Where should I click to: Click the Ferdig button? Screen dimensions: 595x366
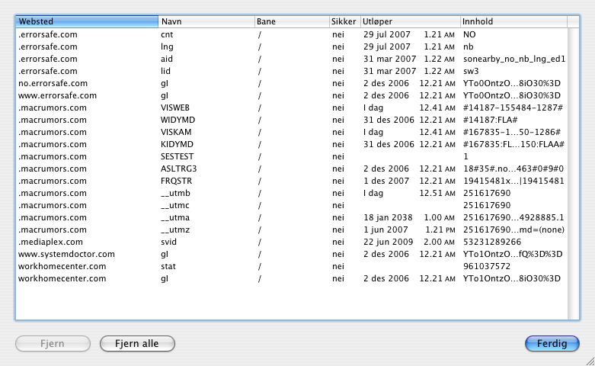(552, 344)
